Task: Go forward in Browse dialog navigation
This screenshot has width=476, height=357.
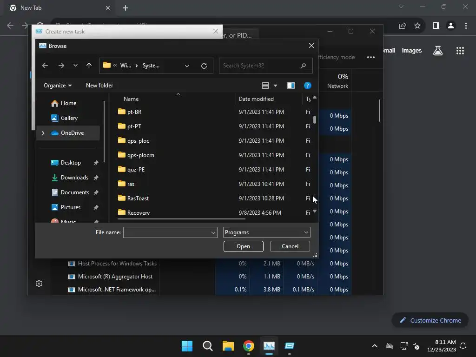Action: tap(61, 66)
